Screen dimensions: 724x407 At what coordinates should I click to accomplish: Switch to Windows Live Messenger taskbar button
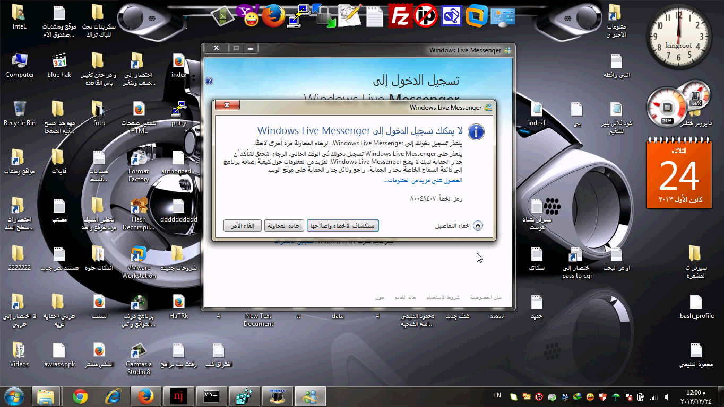(311, 396)
